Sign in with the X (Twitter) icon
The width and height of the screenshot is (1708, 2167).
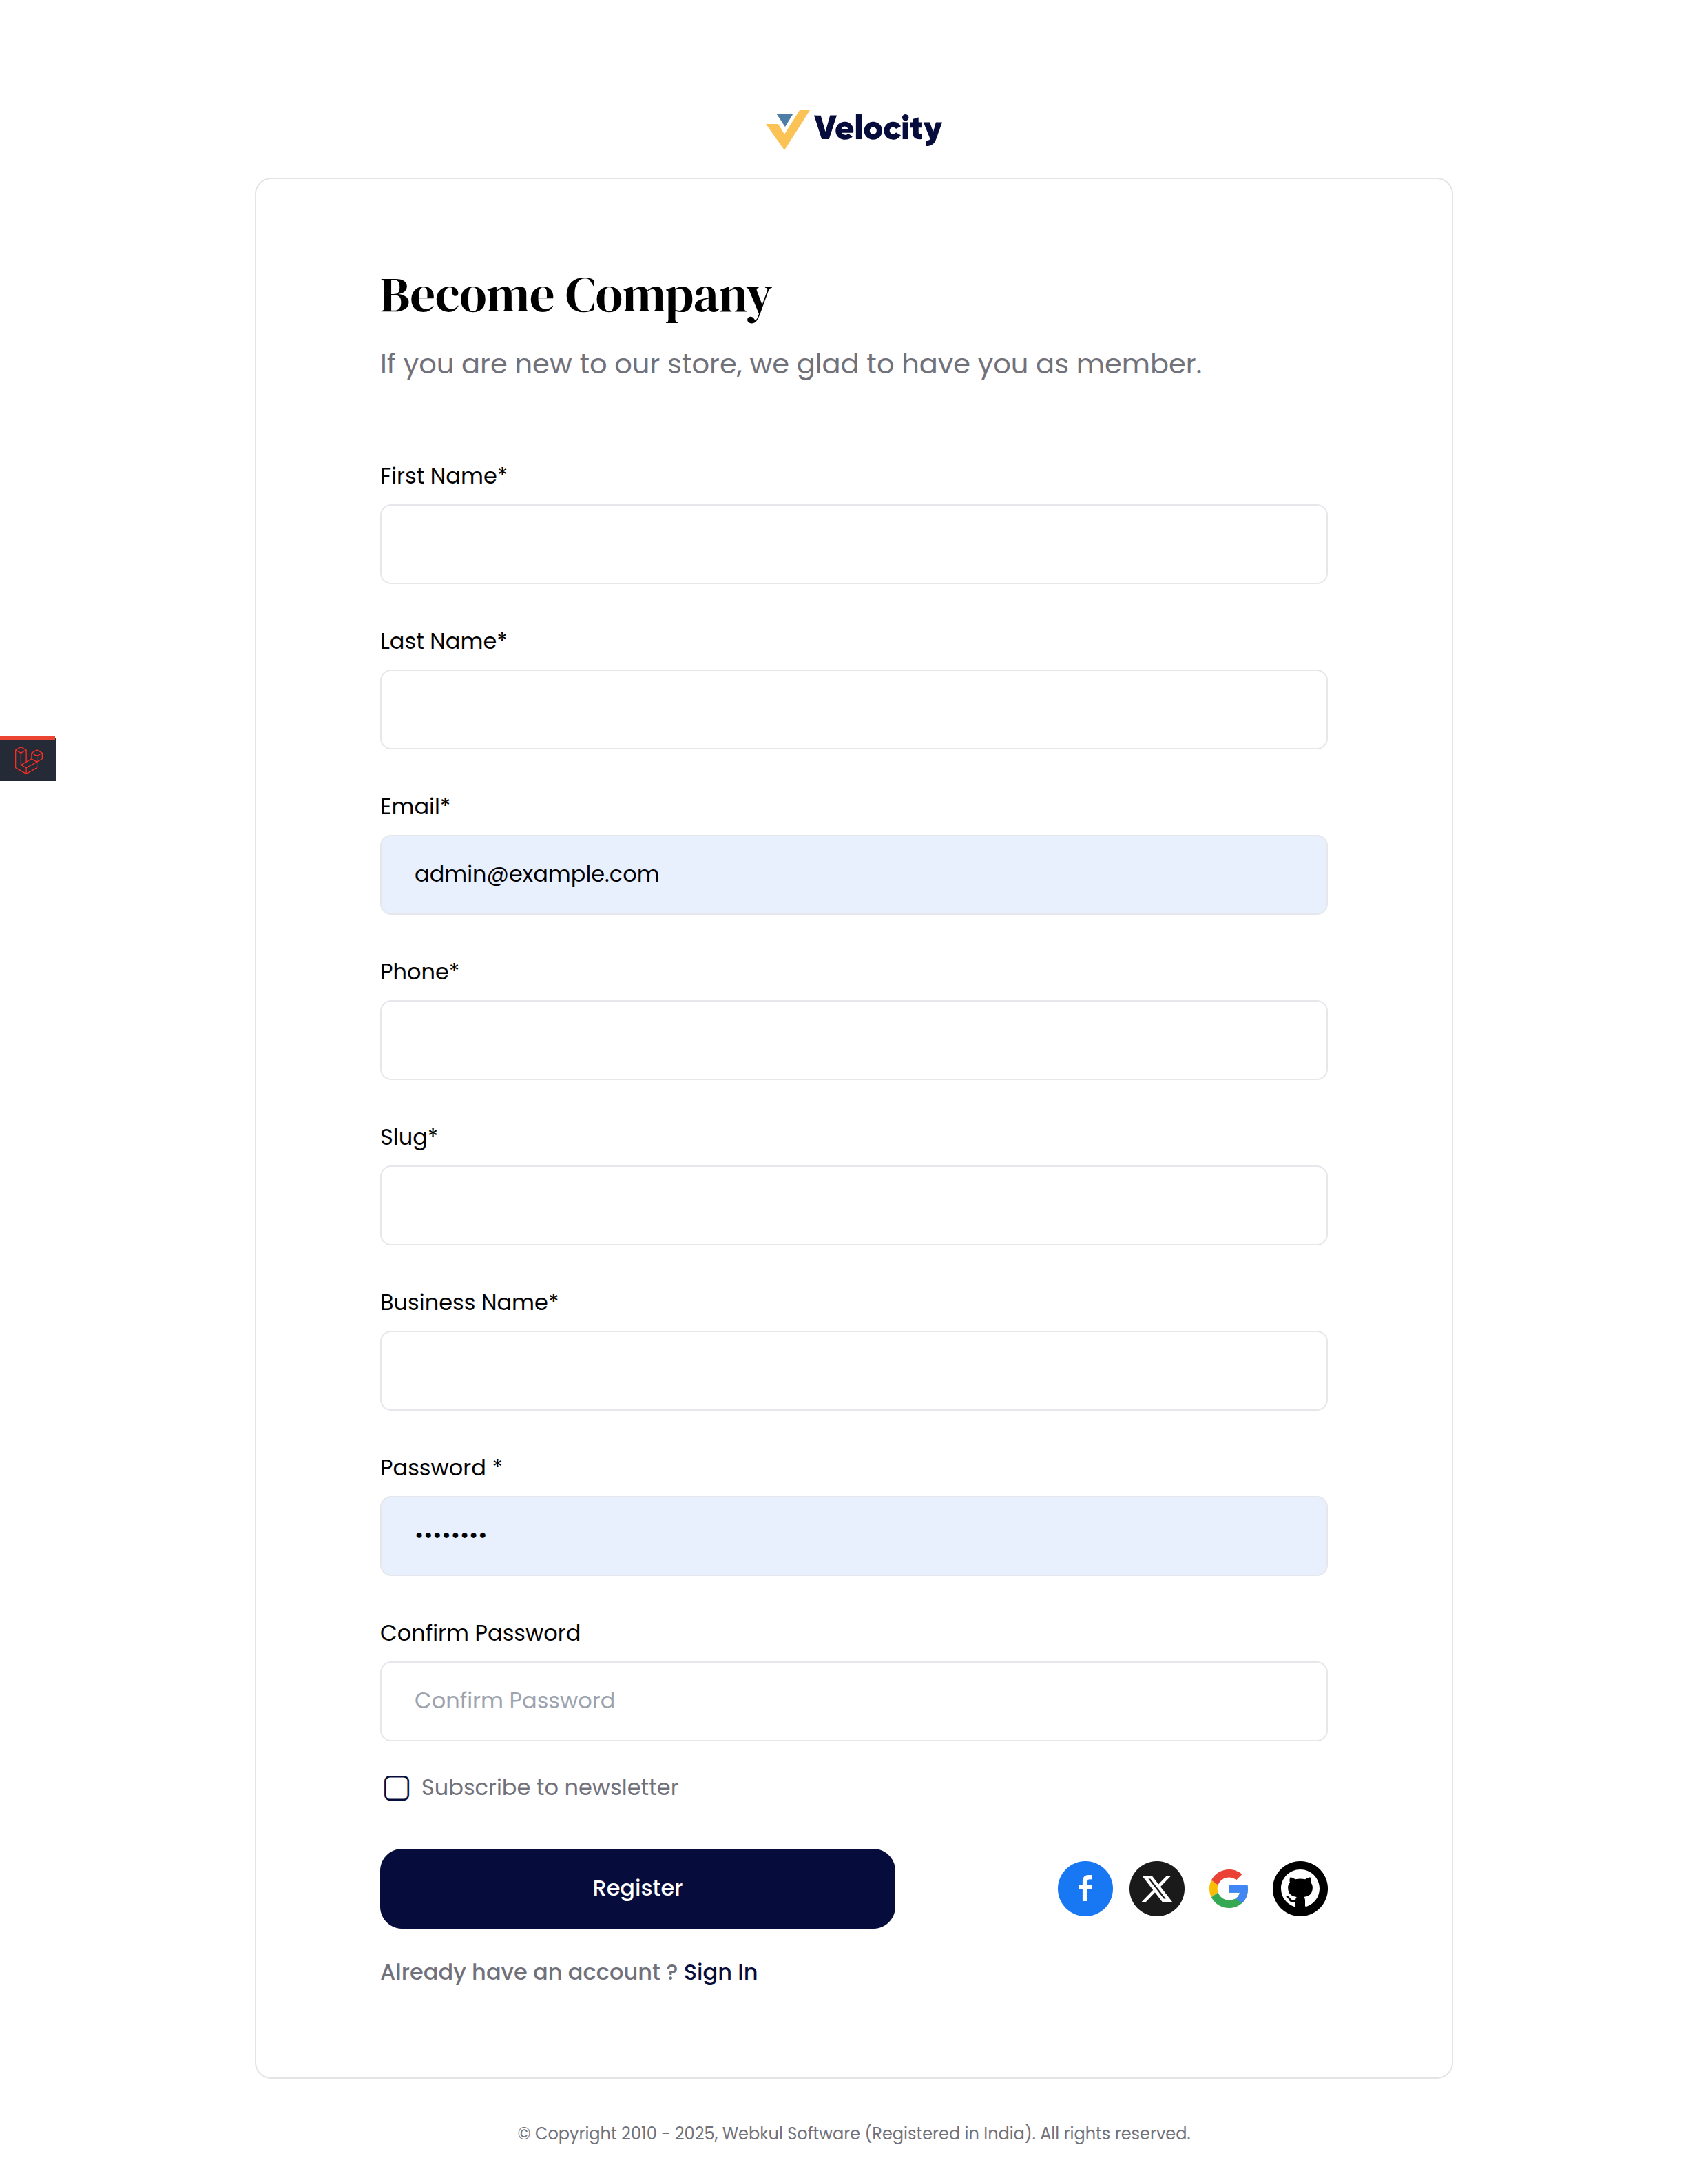(x=1157, y=1888)
